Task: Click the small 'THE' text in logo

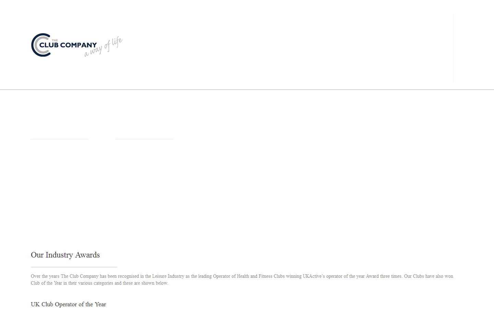Action: 55,40
